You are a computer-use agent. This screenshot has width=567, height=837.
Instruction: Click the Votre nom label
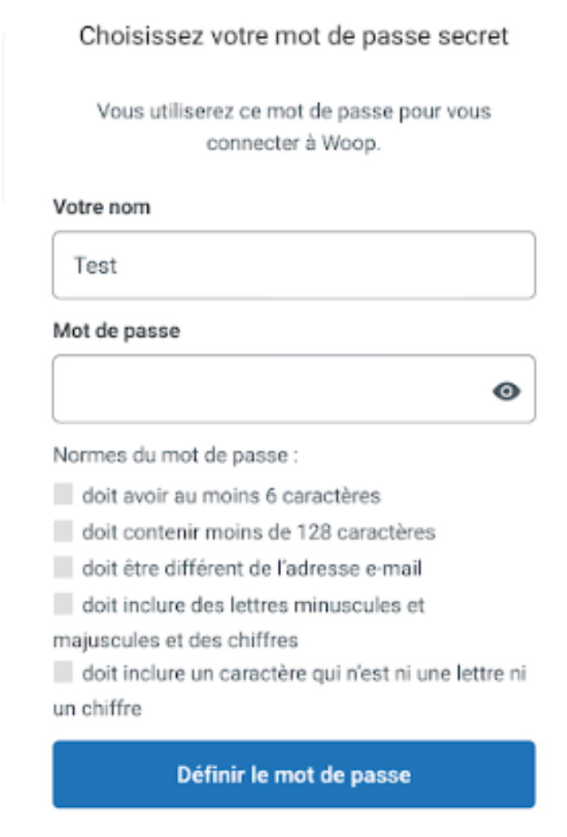pyautogui.click(x=102, y=207)
